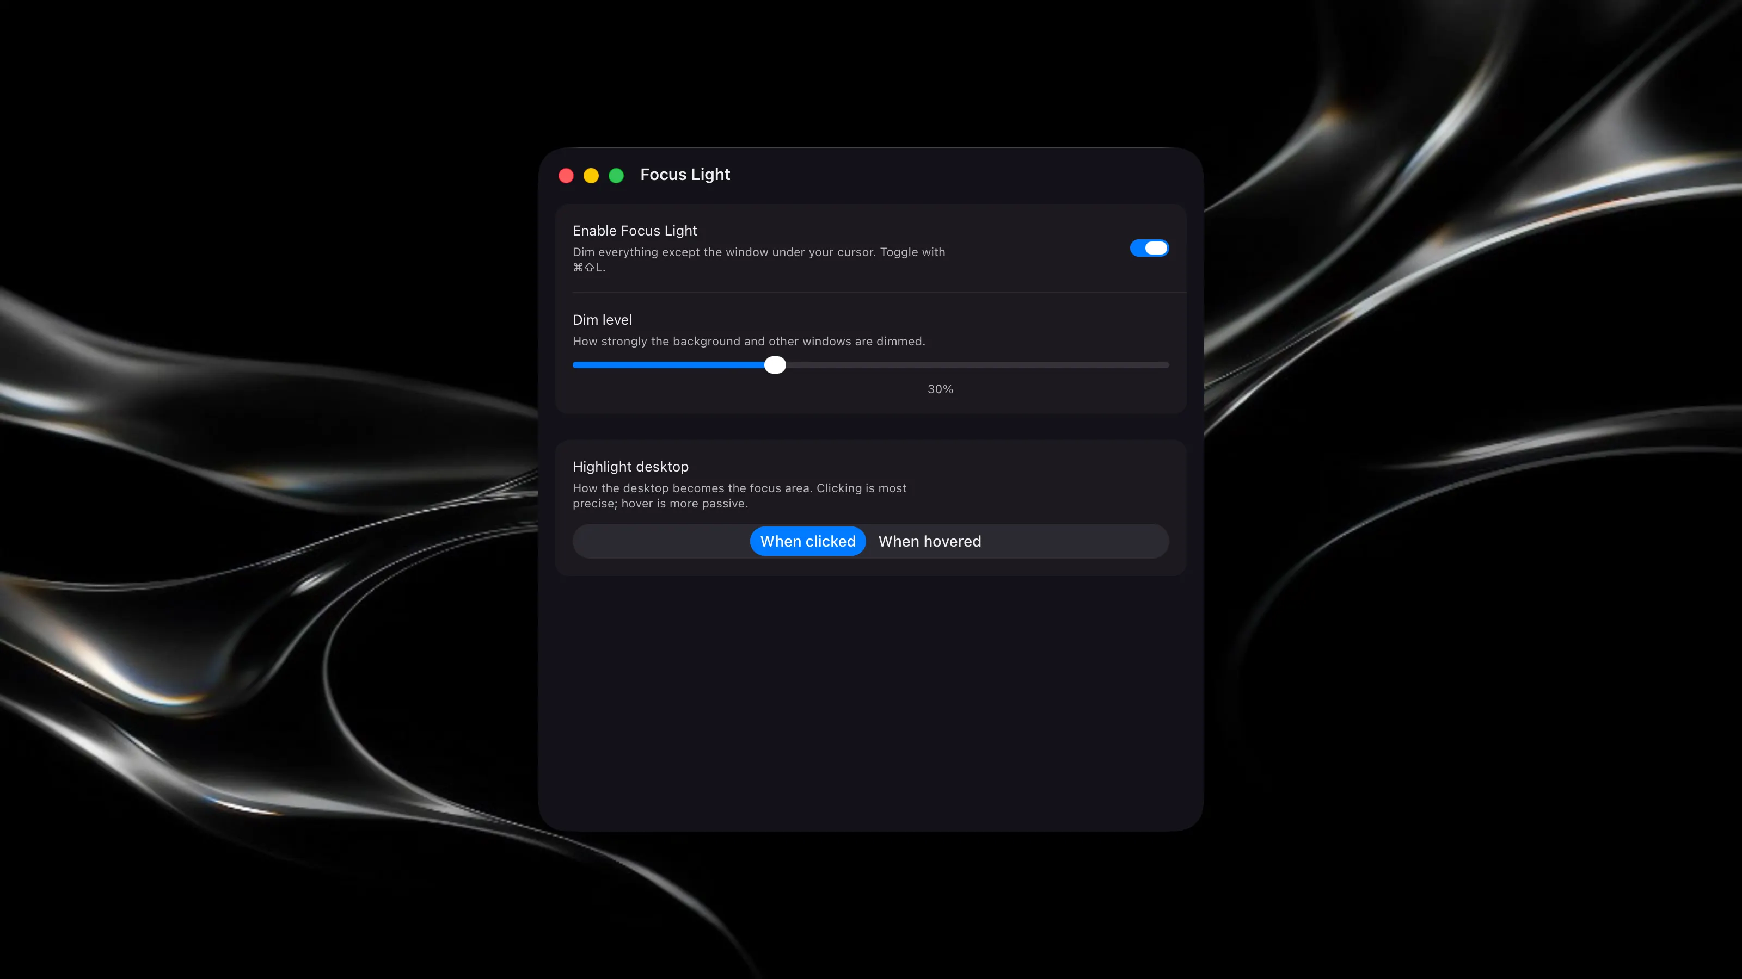Click the Focus Light window title

[685, 175]
